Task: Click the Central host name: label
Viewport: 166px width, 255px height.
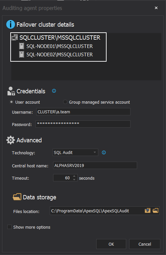Action: point(30,166)
